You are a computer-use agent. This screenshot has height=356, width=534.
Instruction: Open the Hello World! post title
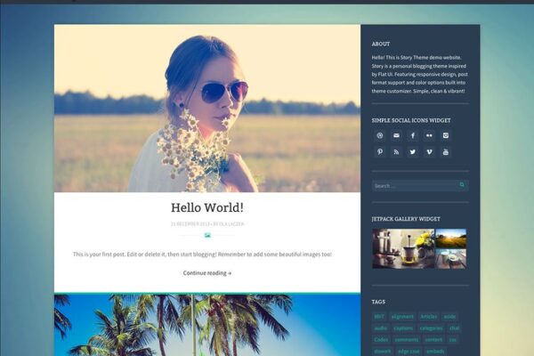207,207
